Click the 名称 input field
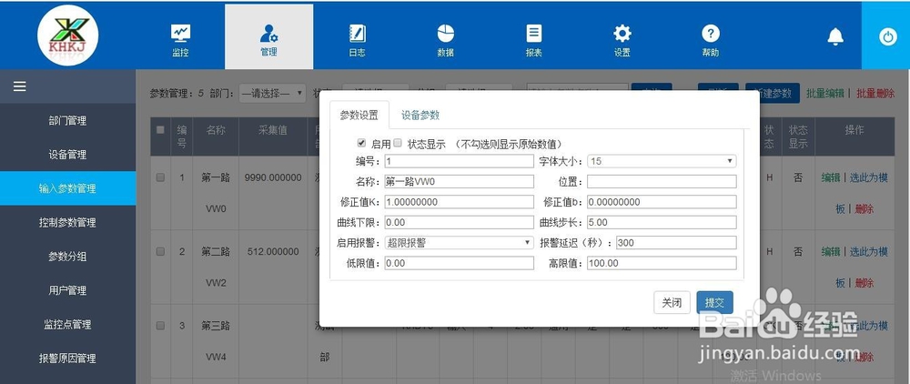The width and height of the screenshot is (910, 384). pos(459,182)
